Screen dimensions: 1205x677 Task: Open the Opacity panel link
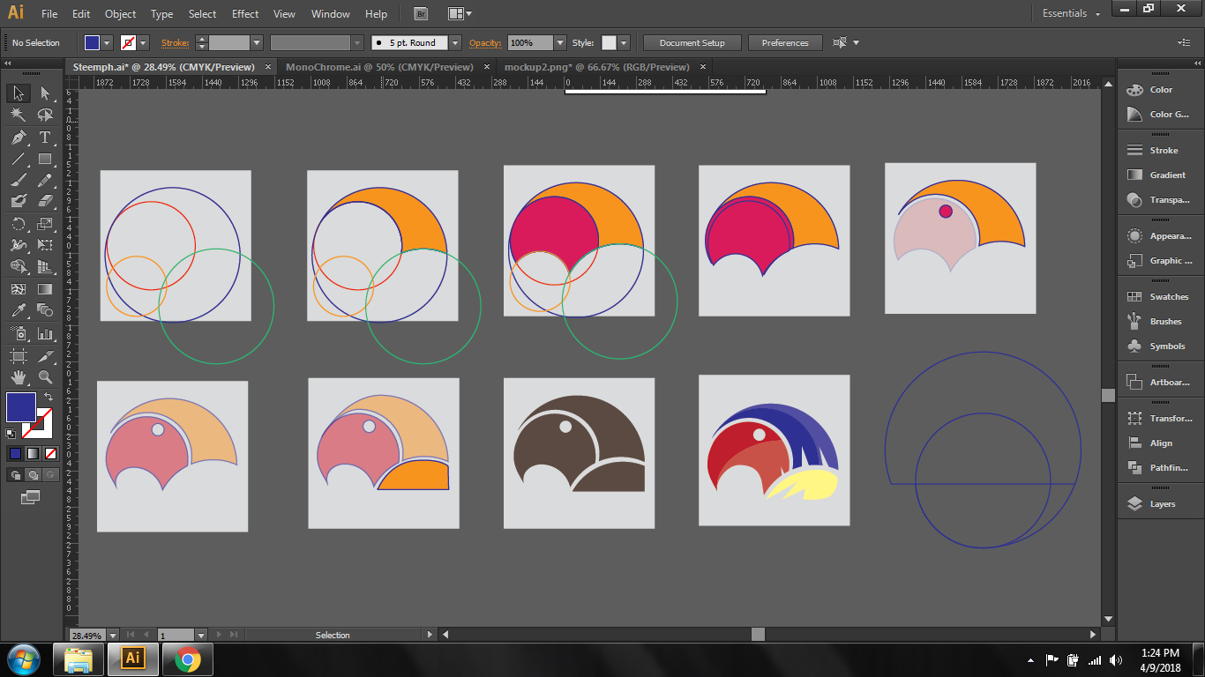(x=485, y=42)
